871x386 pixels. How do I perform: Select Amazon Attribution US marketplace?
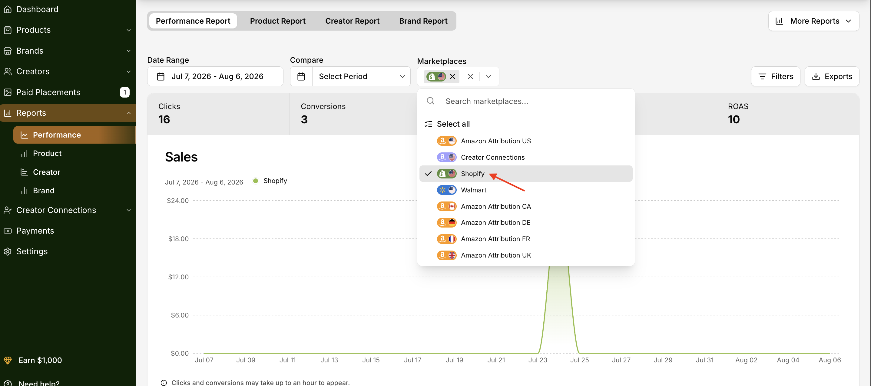click(526, 141)
